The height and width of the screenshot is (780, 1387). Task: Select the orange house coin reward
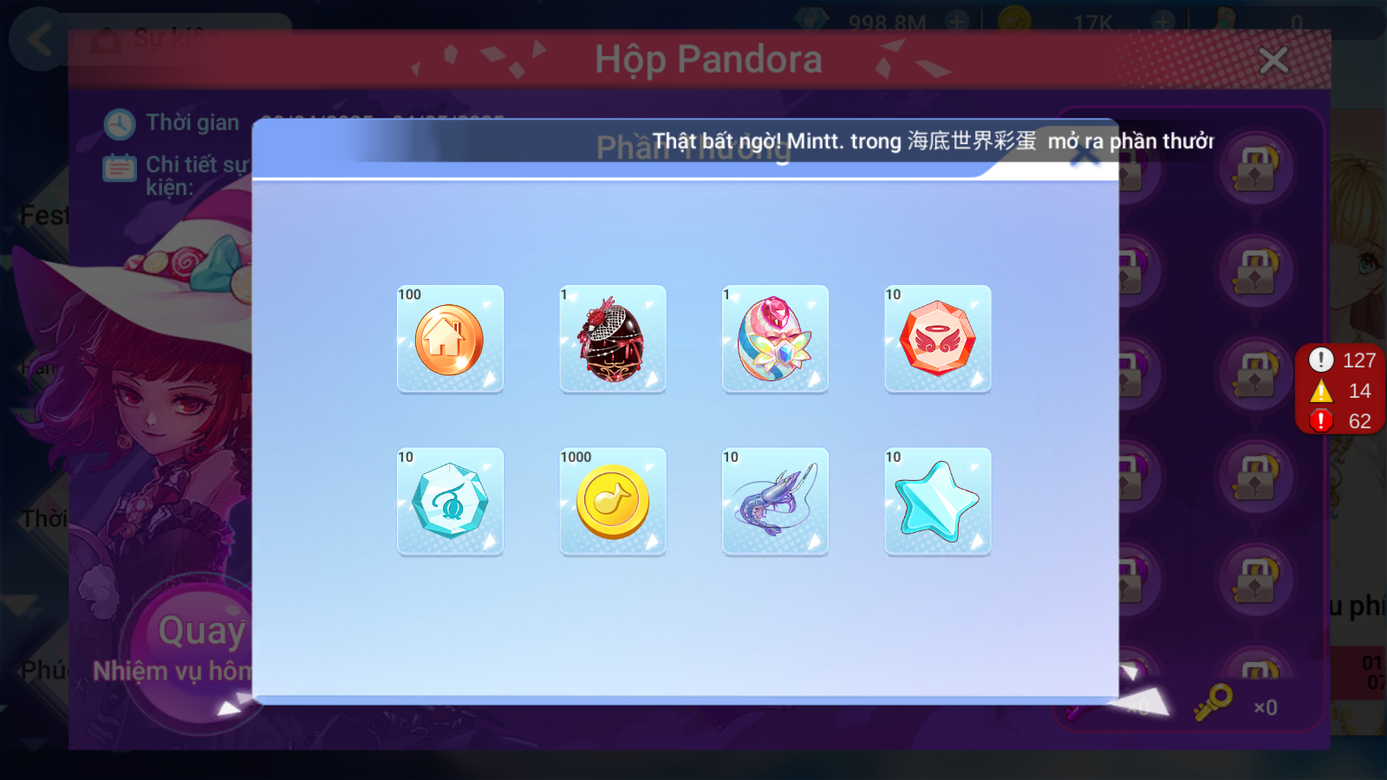pyautogui.click(x=450, y=339)
